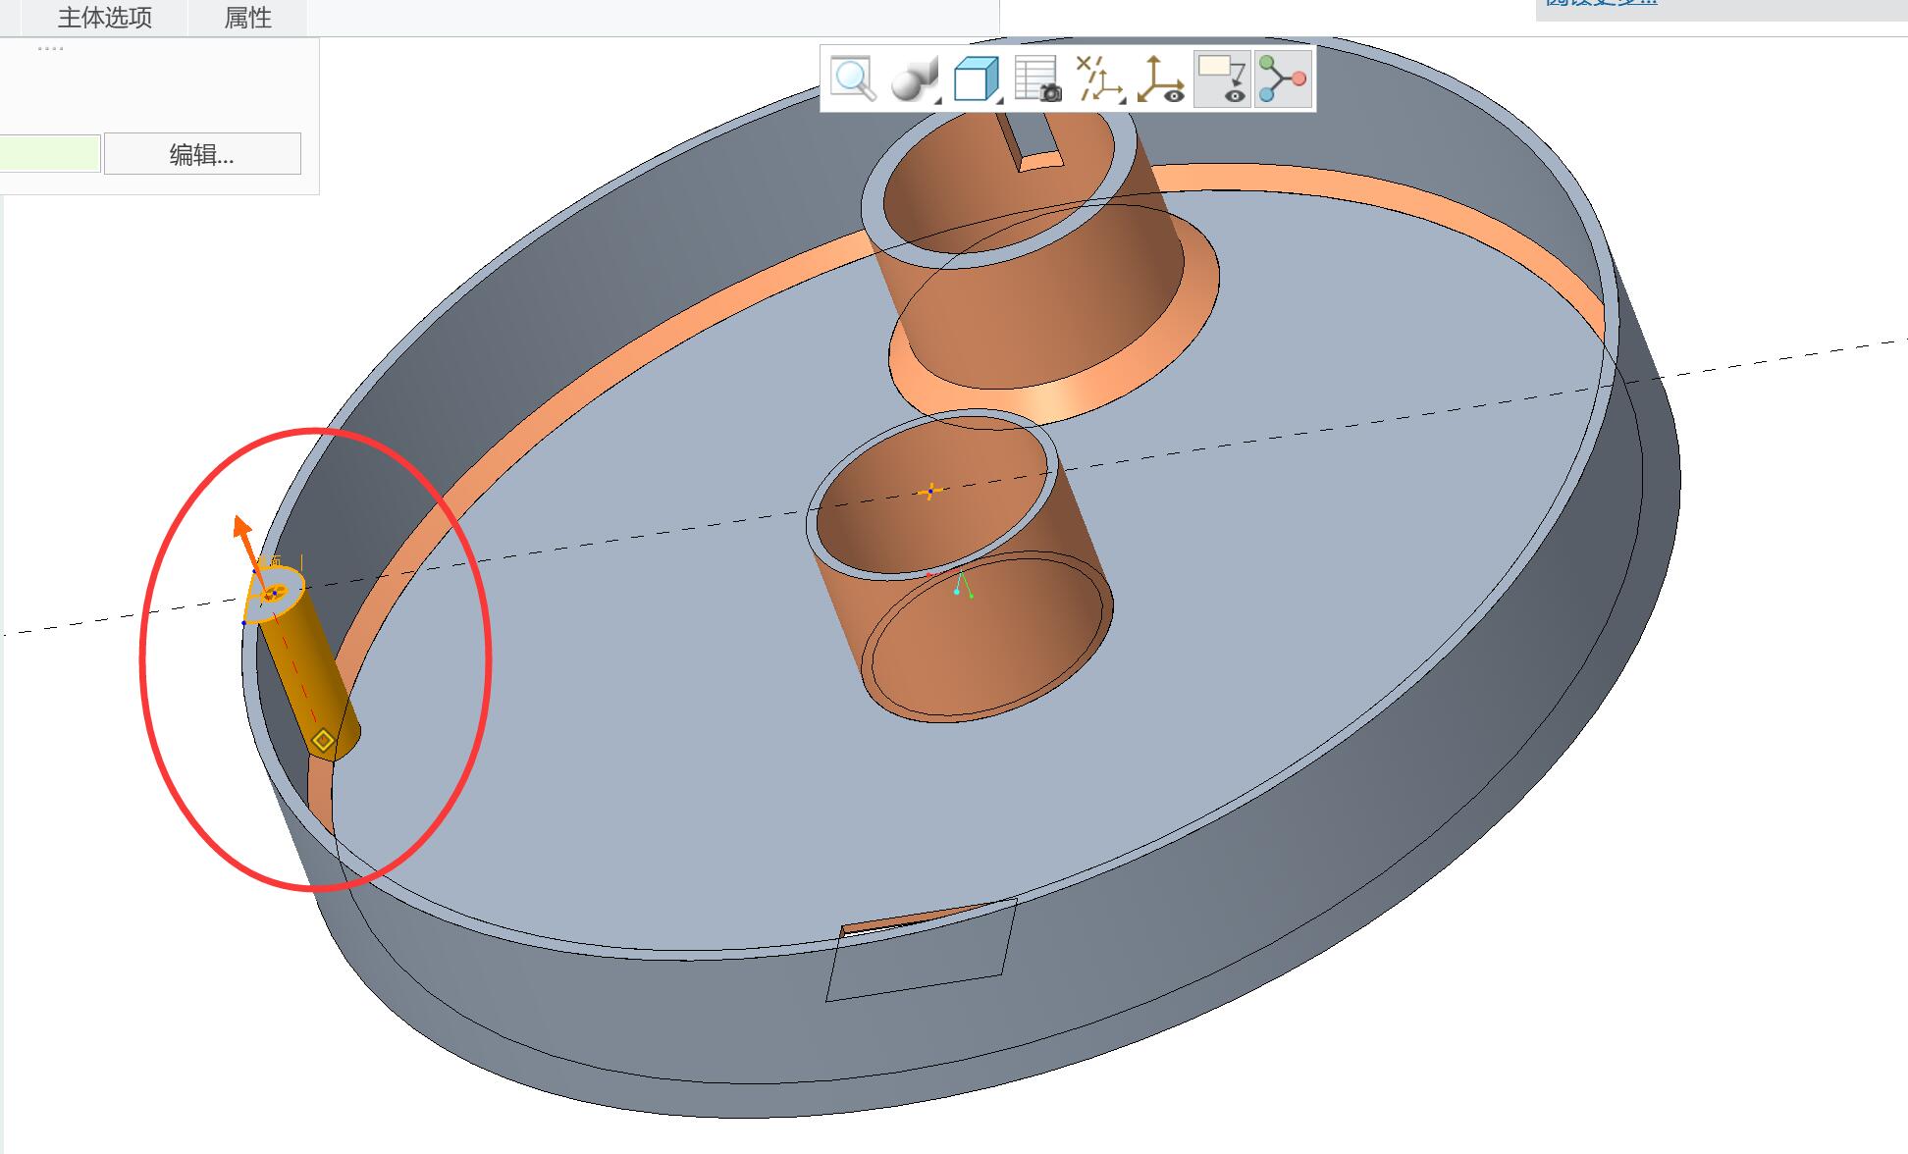Switch to the 属性 tab
1908x1154 pixels.
pyautogui.click(x=247, y=18)
